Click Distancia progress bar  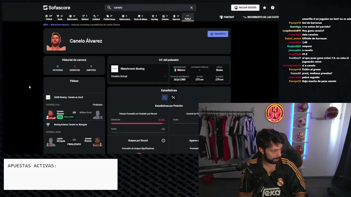pyautogui.click(x=138, y=123)
